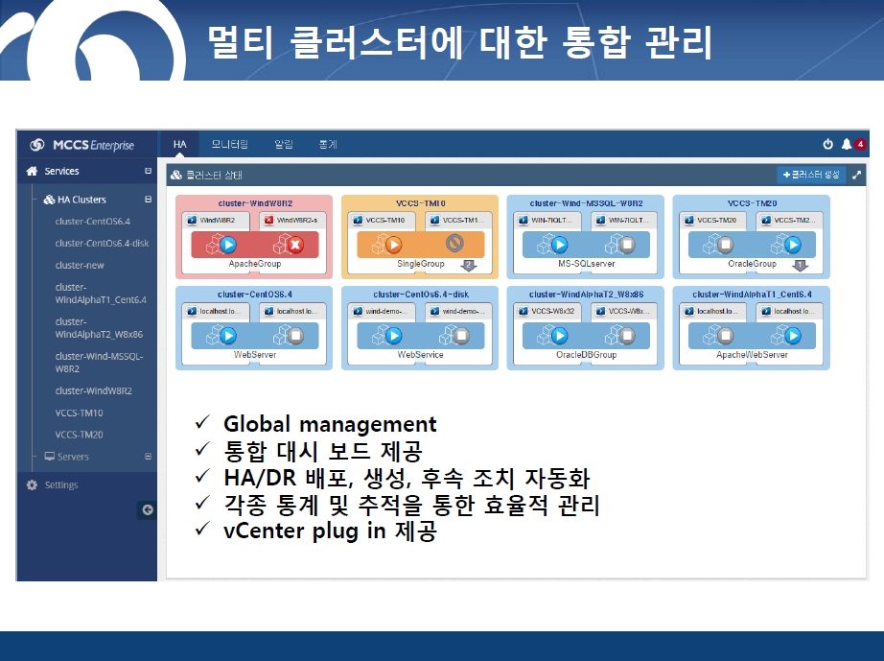Click ApacheWebServer stop icon
This screenshot has width=884, height=661.
tap(725, 336)
